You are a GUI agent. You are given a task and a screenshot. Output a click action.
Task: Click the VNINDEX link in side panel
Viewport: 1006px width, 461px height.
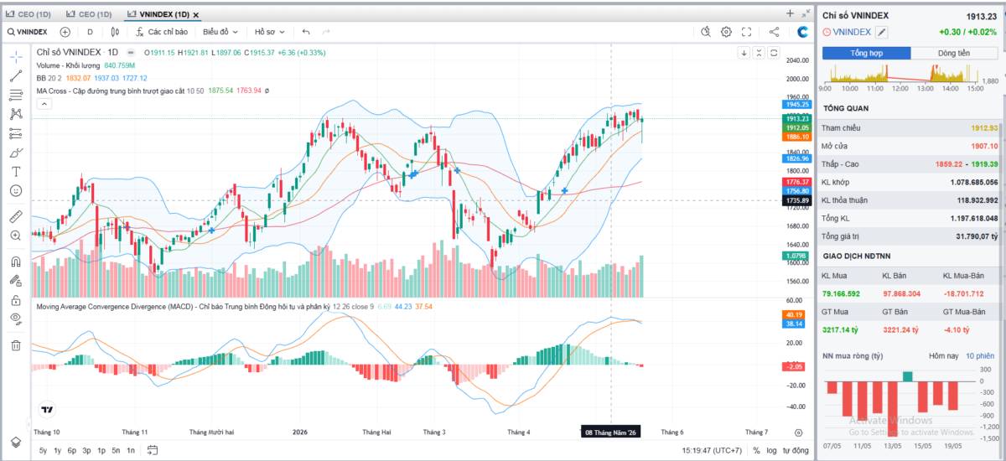point(852,32)
